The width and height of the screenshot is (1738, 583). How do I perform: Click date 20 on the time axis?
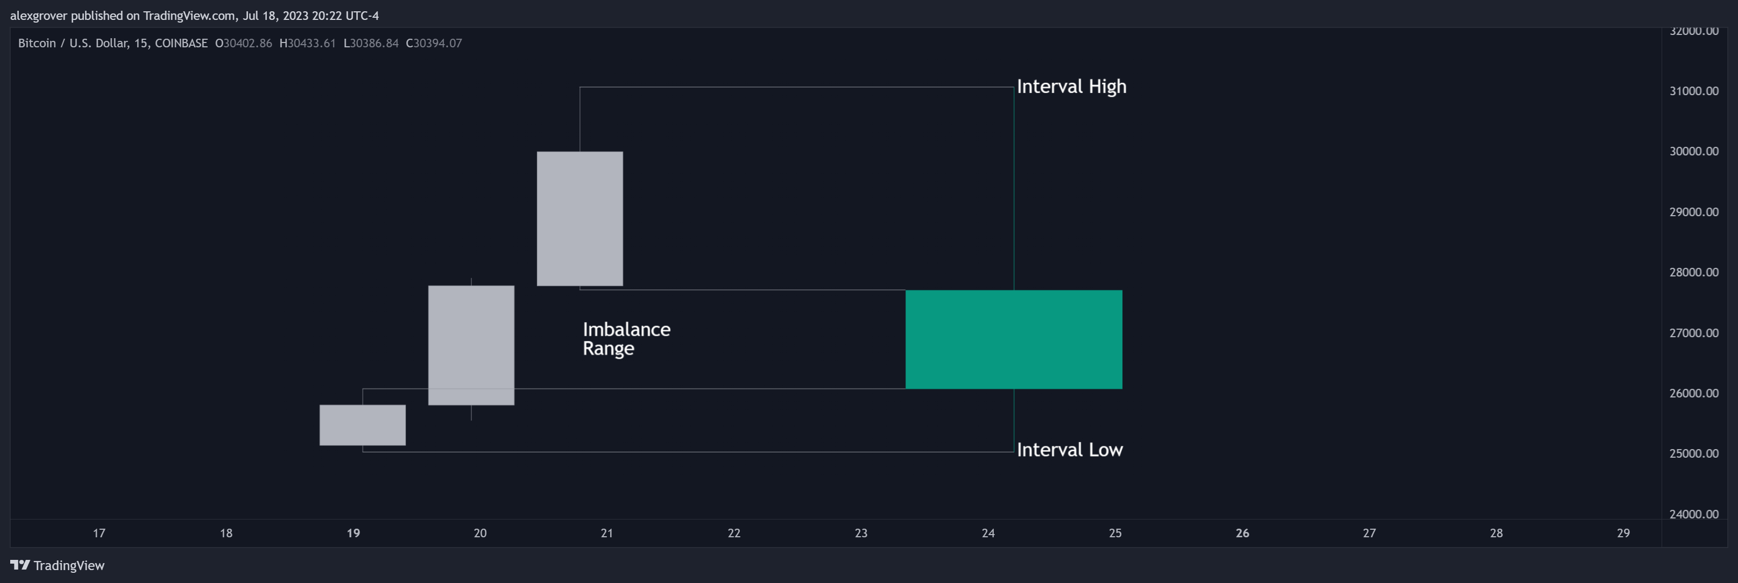pos(480,533)
